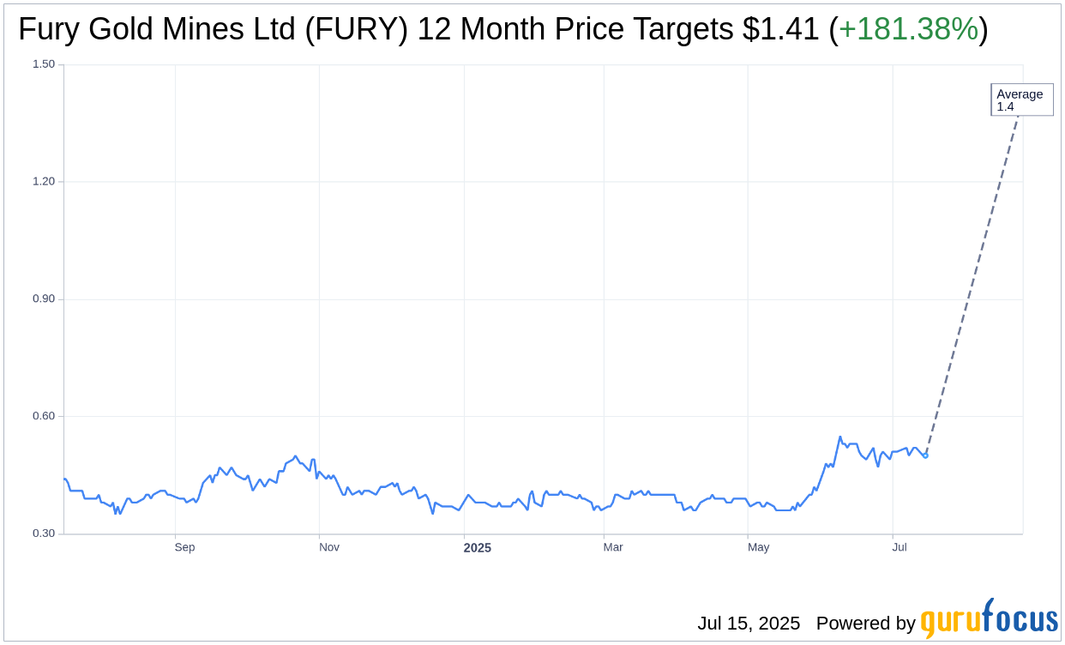
Task: Click the Mar x-axis label
Action: coord(613,547)
